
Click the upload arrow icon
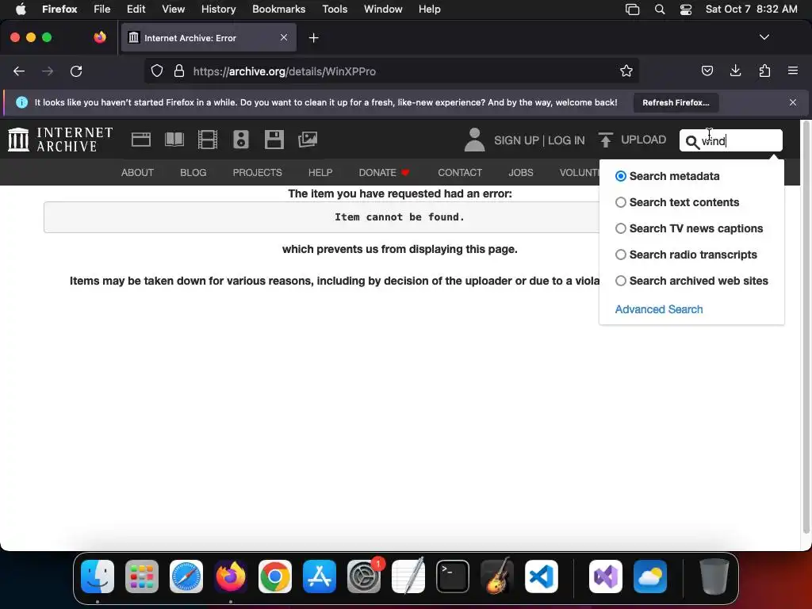(x=605, y=140)
